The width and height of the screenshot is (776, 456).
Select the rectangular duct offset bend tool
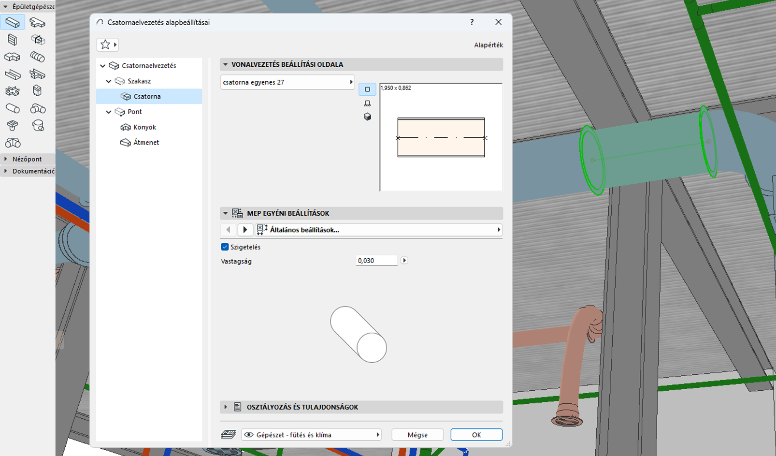point(13,57)
